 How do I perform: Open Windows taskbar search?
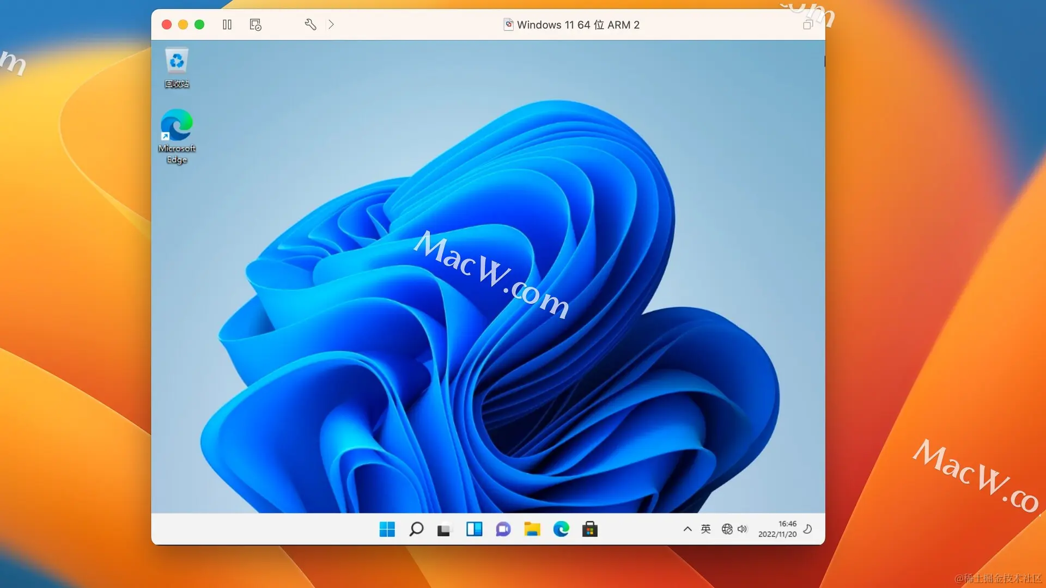point(416,529)
